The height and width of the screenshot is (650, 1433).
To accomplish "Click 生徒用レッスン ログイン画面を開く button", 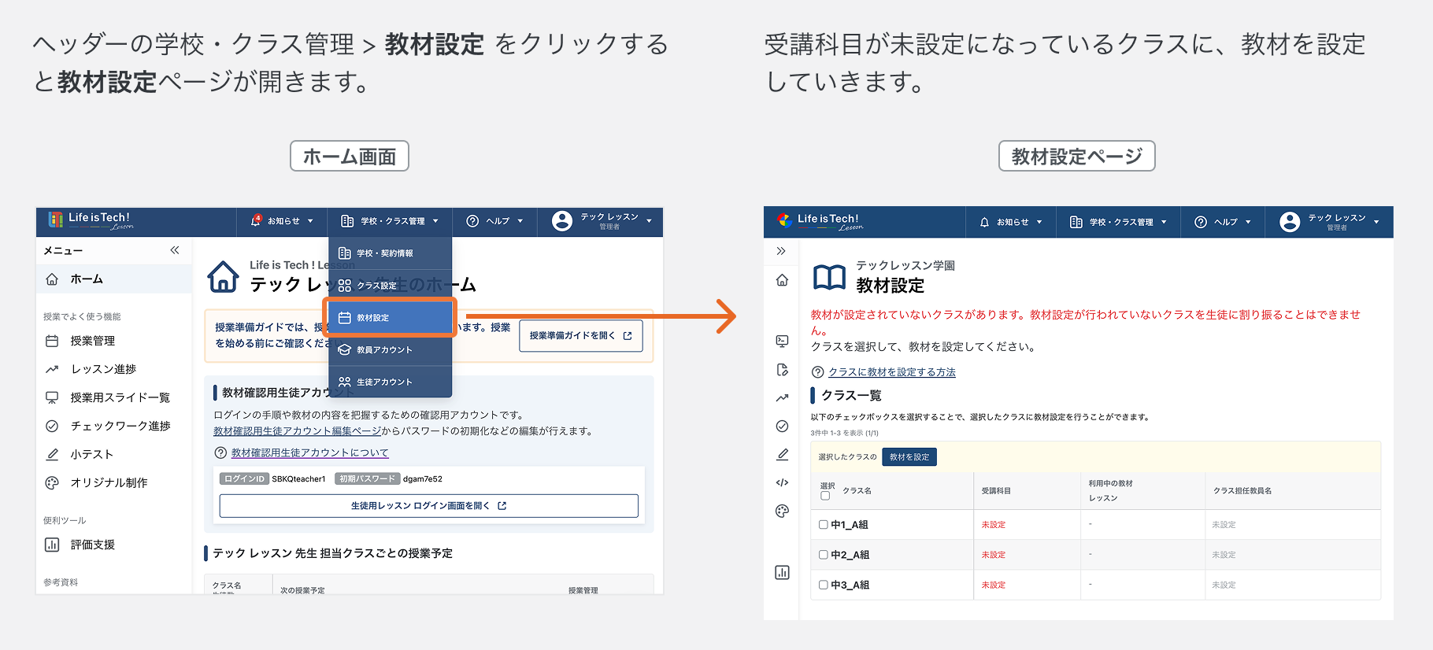I will click(428, 506).
